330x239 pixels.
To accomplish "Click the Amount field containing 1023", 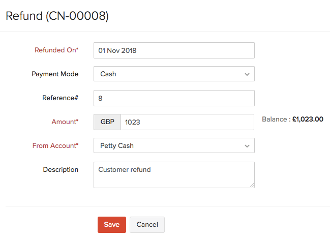I will click(x=187, y=122).
